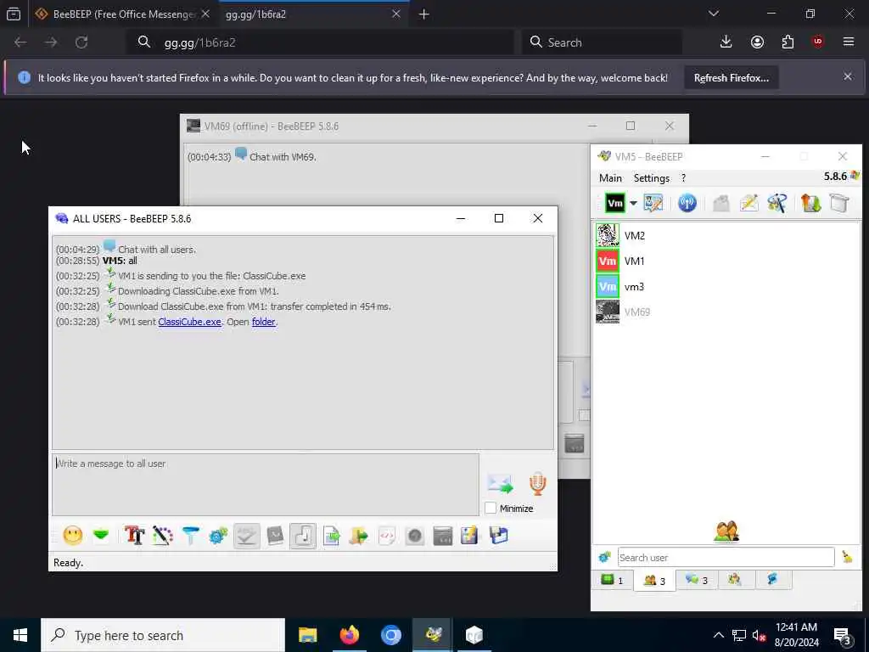Select offline user VM69 in the list
Viewport: 869px width, 652px height.
coord(726,312)
